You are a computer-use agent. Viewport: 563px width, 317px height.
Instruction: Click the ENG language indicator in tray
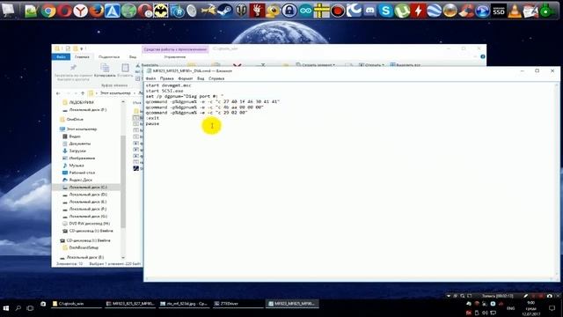[510, 308]
